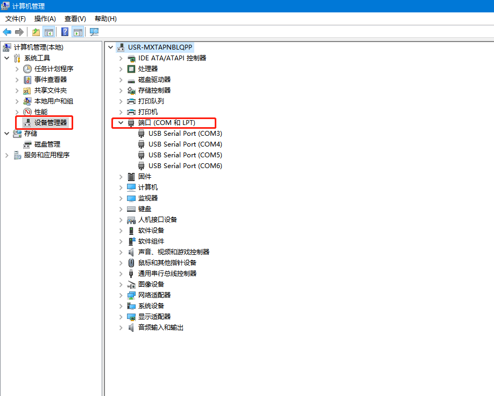Click the network adapters icon

point(131,295)
